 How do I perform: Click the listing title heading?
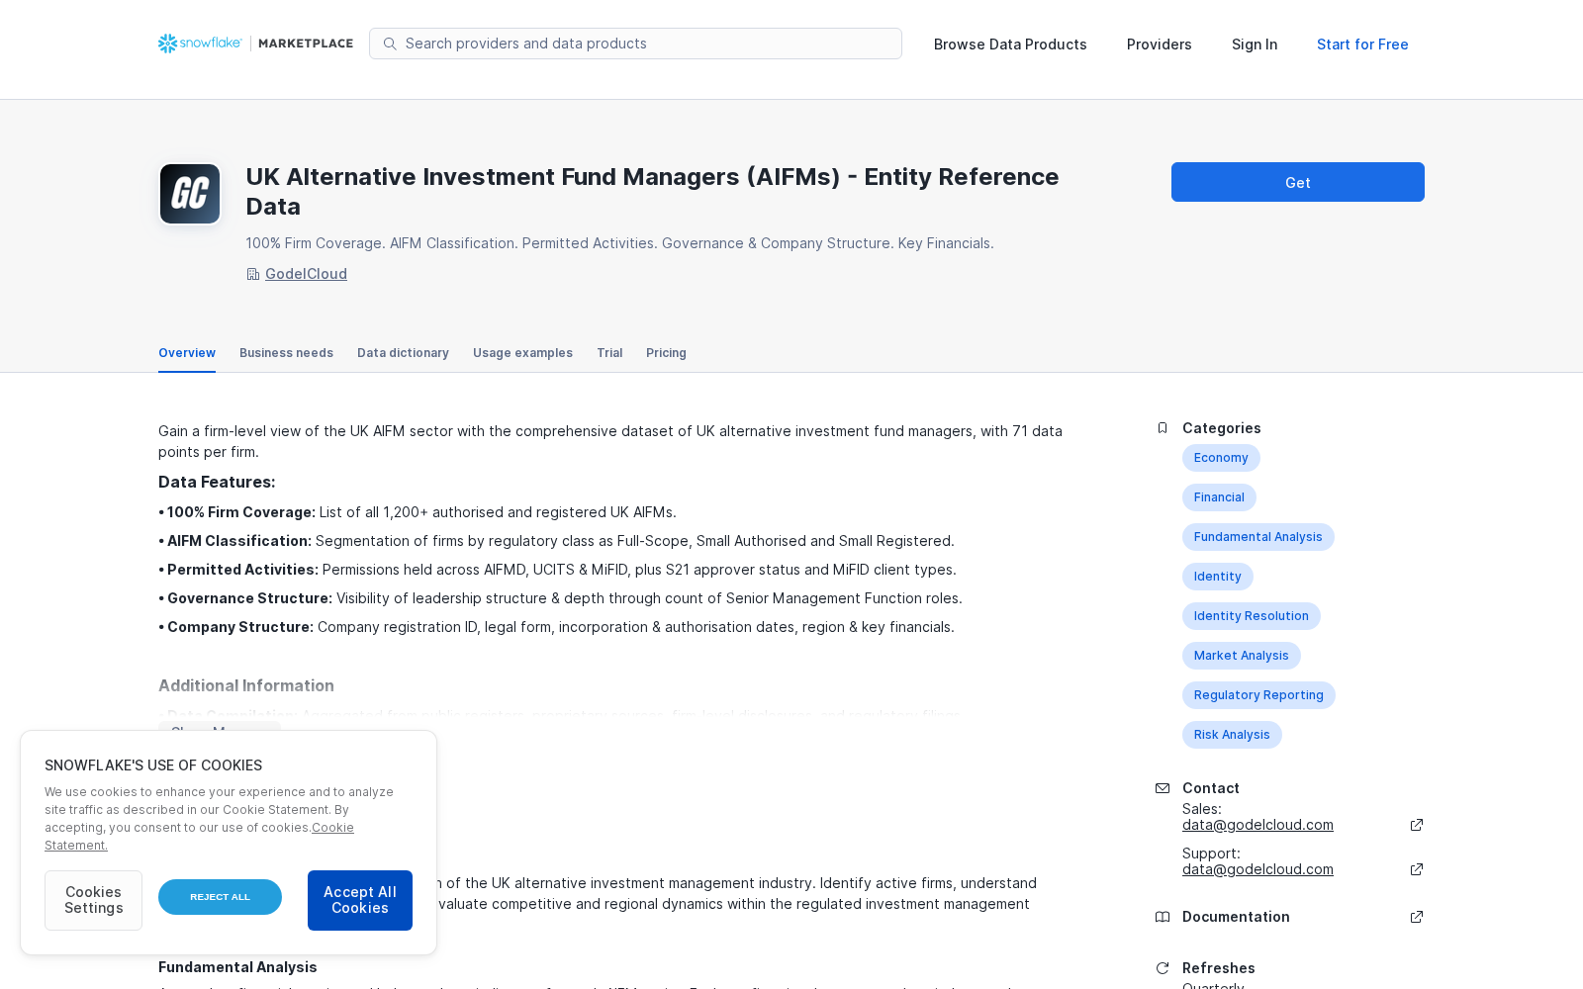[653, 191]
